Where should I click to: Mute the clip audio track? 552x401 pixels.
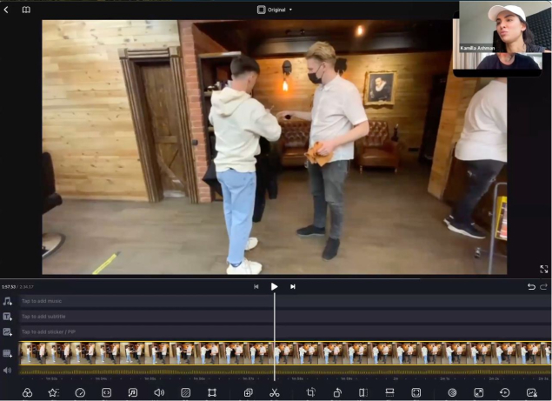pos(8,371)
